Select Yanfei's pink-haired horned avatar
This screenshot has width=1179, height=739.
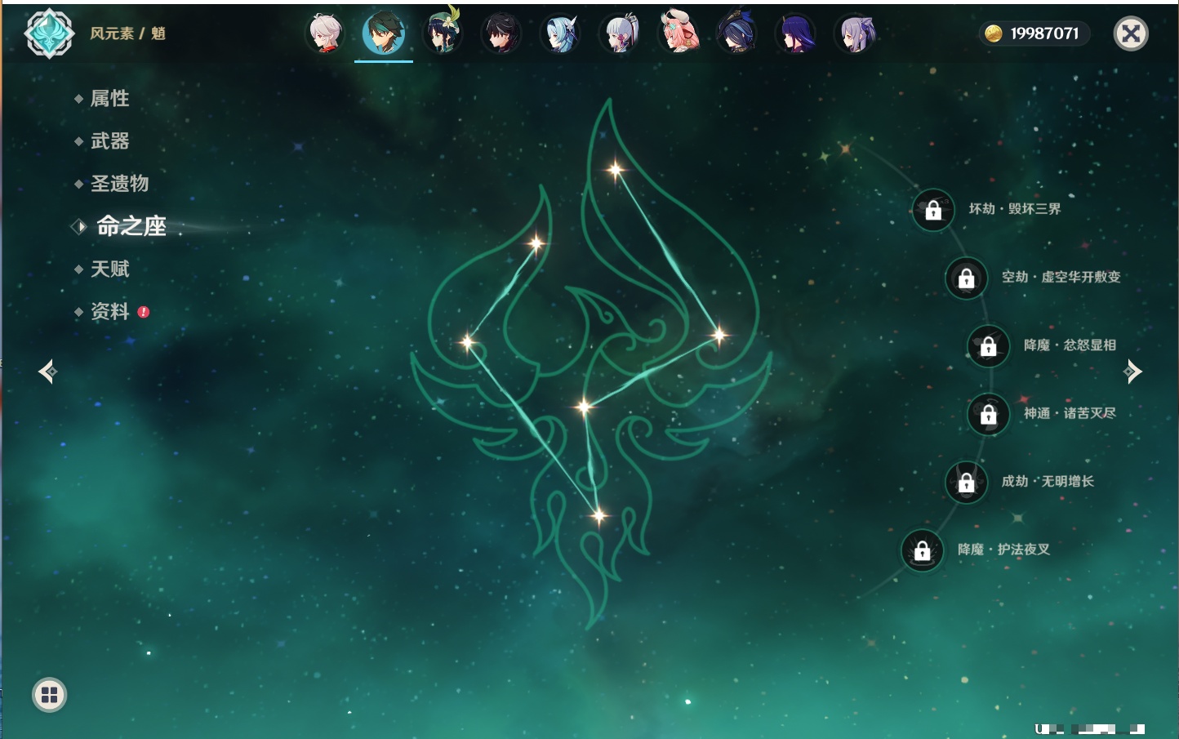[x=678, y=33]
